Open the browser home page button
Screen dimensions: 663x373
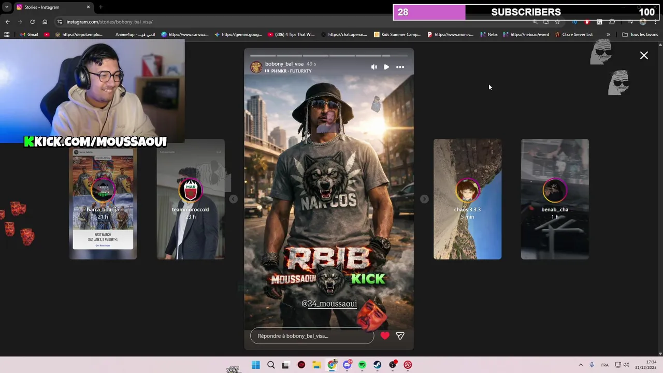pyautogui.click(x=45, y=22)
